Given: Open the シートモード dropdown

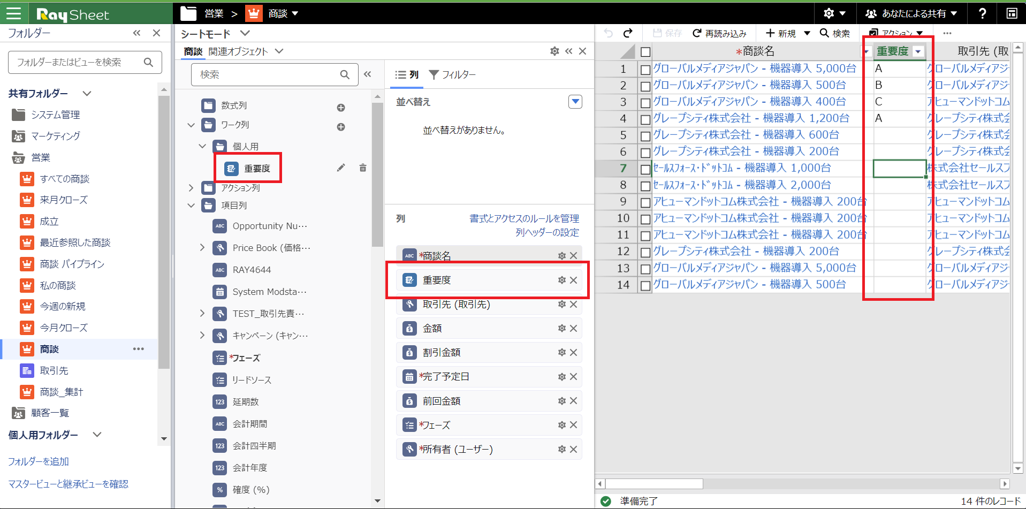Looking at the screenshot, I should point(245,33).
